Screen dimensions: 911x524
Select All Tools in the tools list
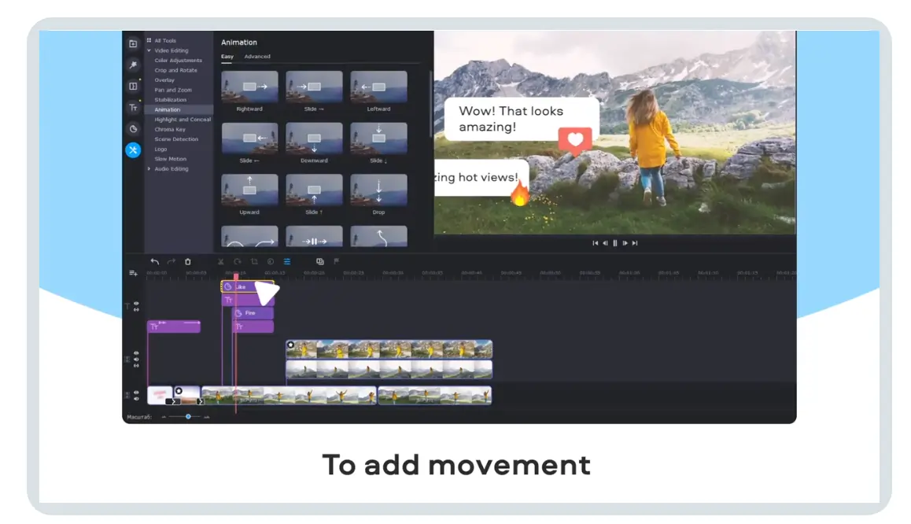click(165, 41)
